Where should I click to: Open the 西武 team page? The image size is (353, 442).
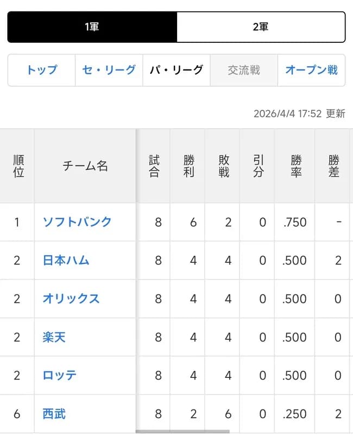point(53,414)
